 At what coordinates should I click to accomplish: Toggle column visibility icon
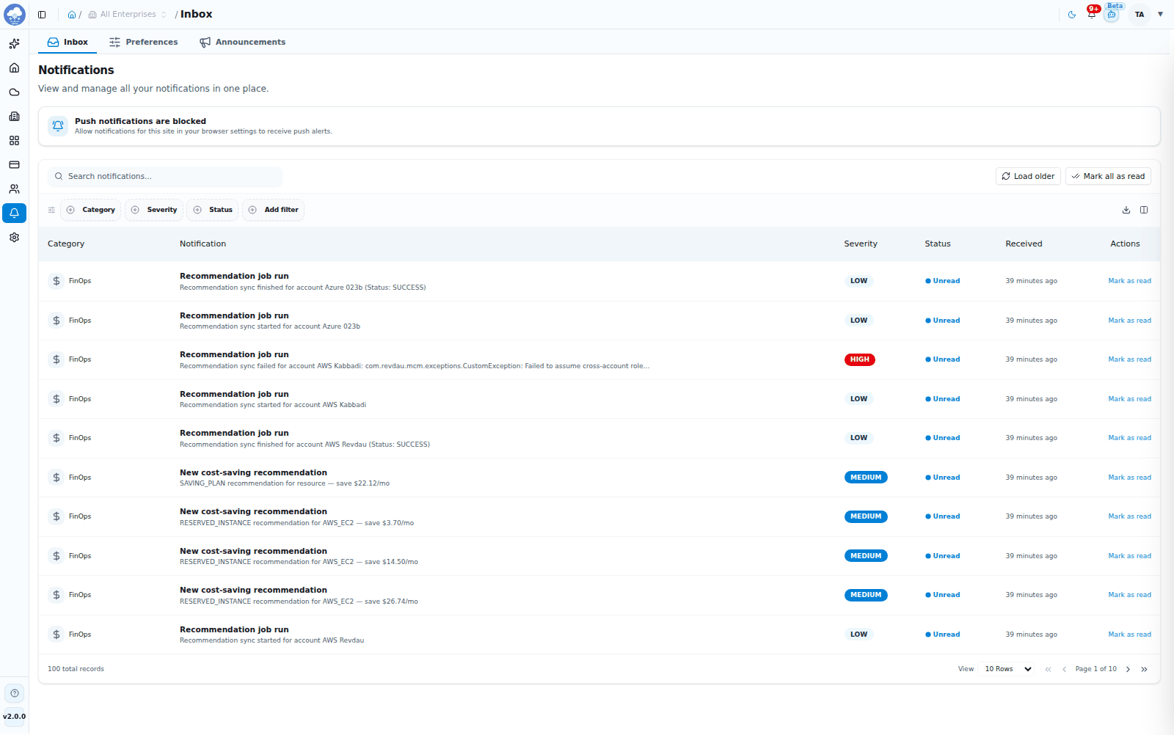[x=1144, y=210]
